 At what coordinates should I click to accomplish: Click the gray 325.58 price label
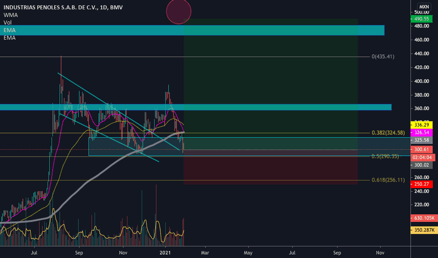[x=422, y=140]
